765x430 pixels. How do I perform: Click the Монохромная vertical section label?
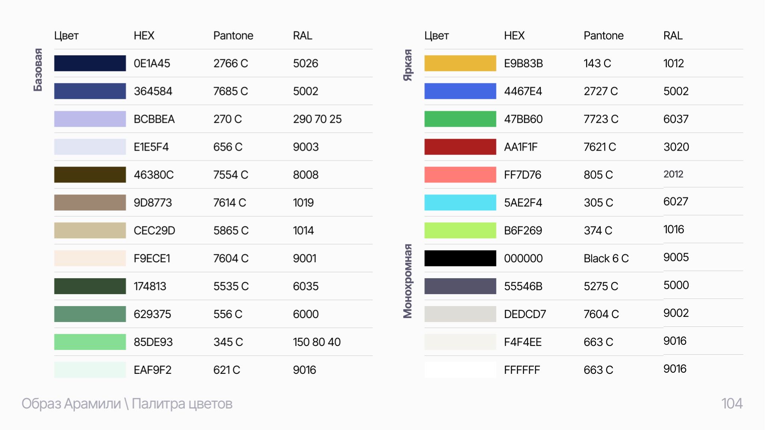408,281
